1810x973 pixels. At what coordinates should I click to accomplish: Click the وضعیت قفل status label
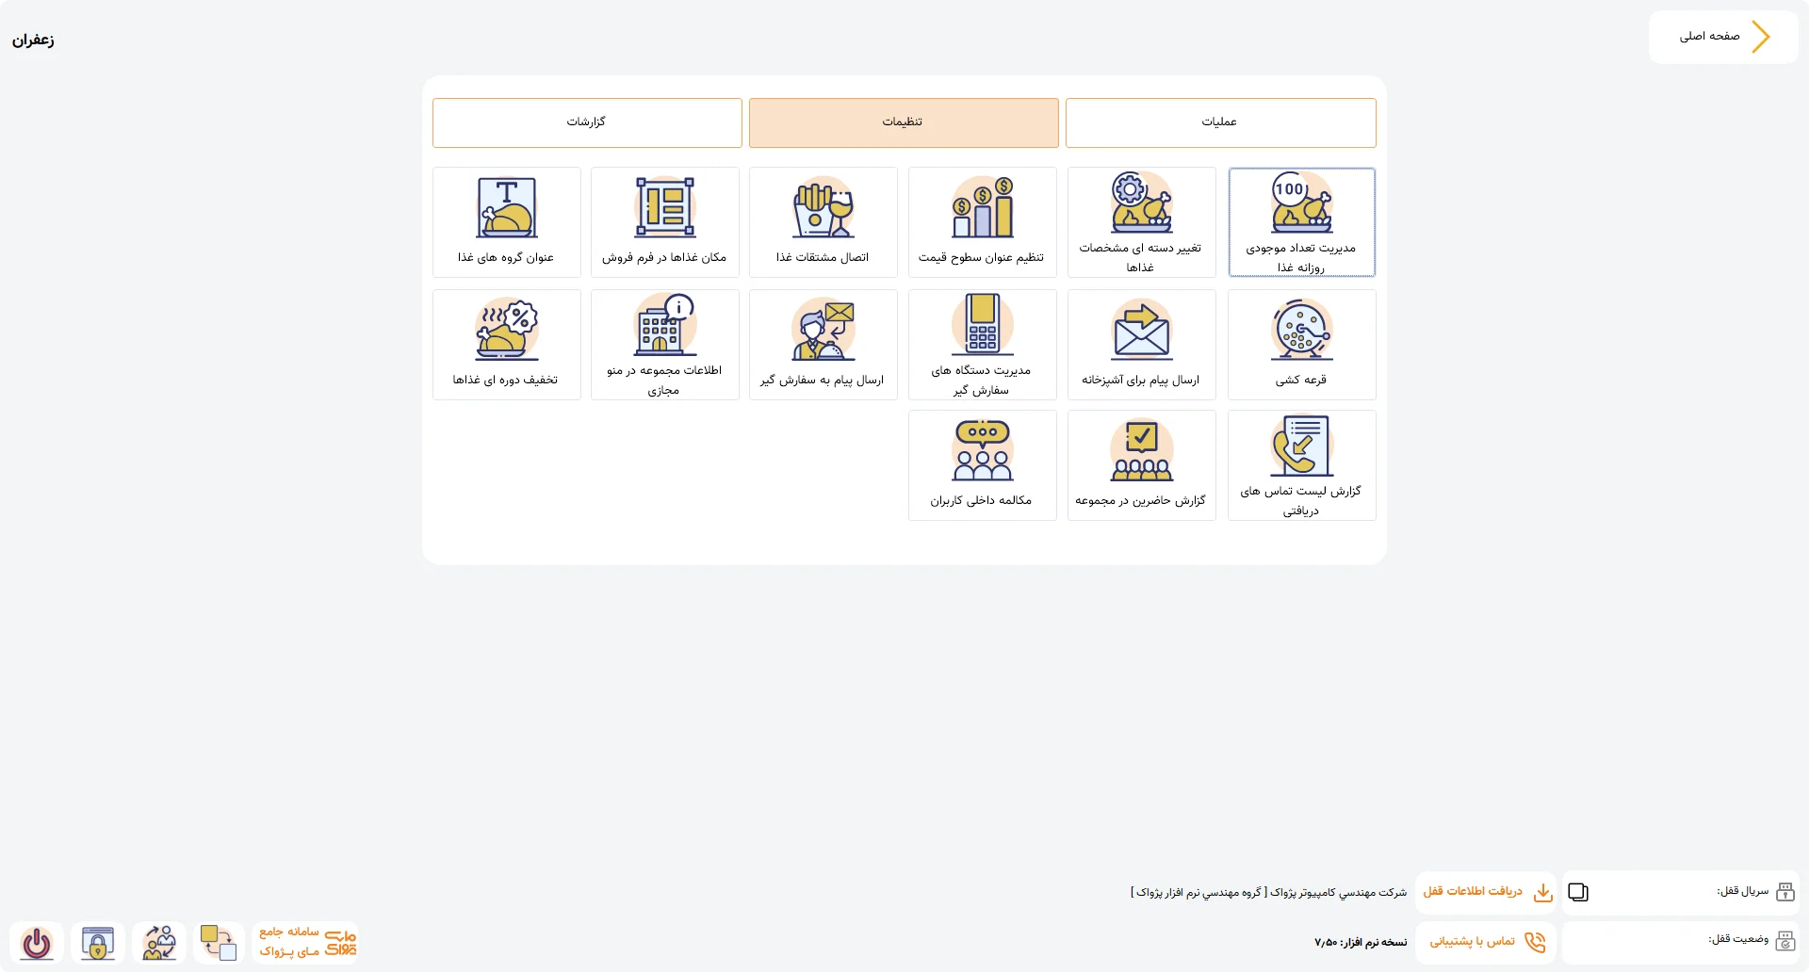(x=1738, y=939)
